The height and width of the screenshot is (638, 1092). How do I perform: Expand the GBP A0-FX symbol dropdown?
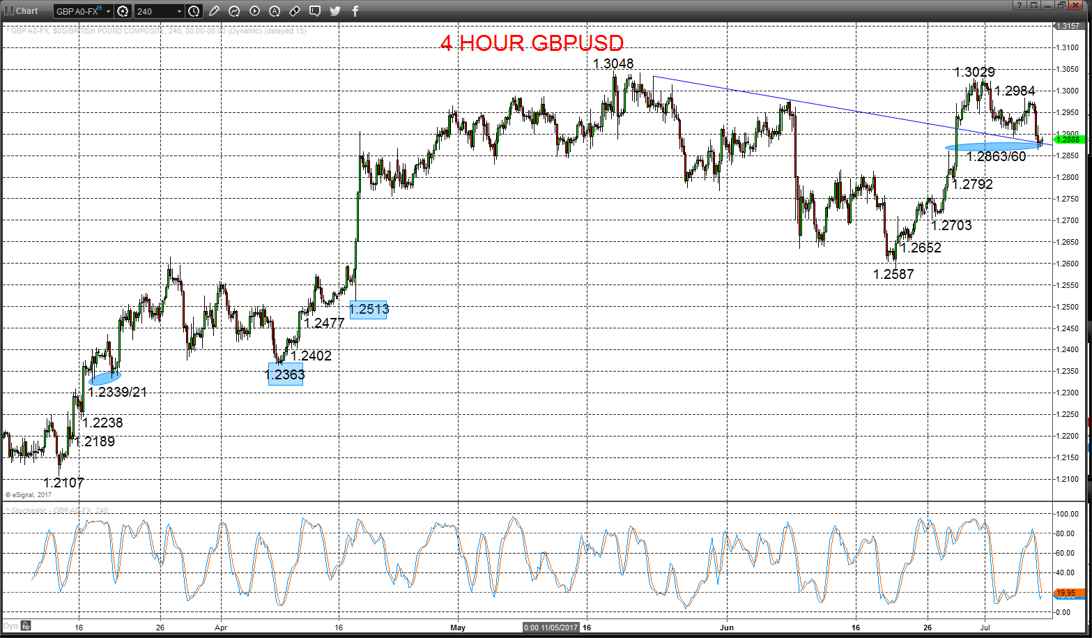click(108, 12)
